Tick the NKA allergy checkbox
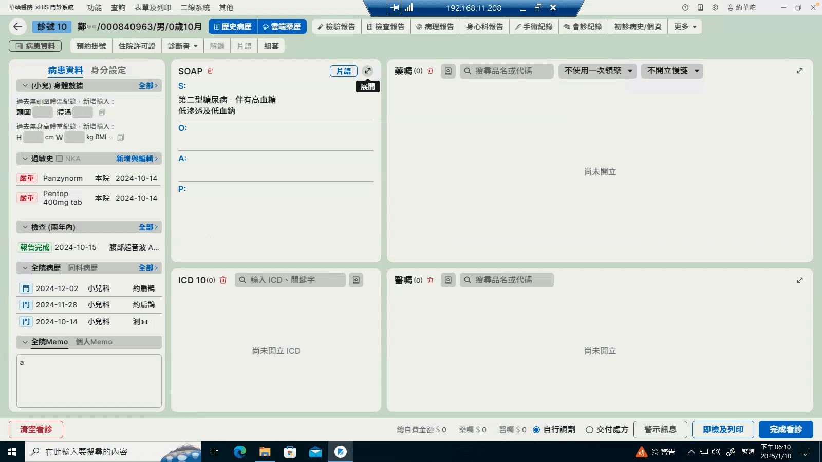The width and height of the screenshot is (822, 462). (x=59, y=159)
